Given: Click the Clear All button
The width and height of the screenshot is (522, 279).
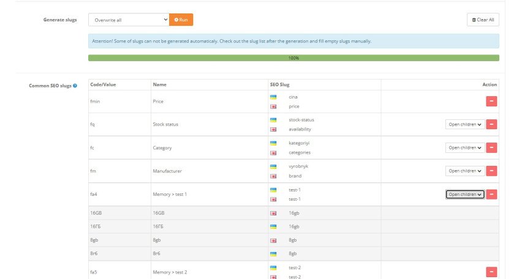Looking at the screenshot, I should [483, 20].
